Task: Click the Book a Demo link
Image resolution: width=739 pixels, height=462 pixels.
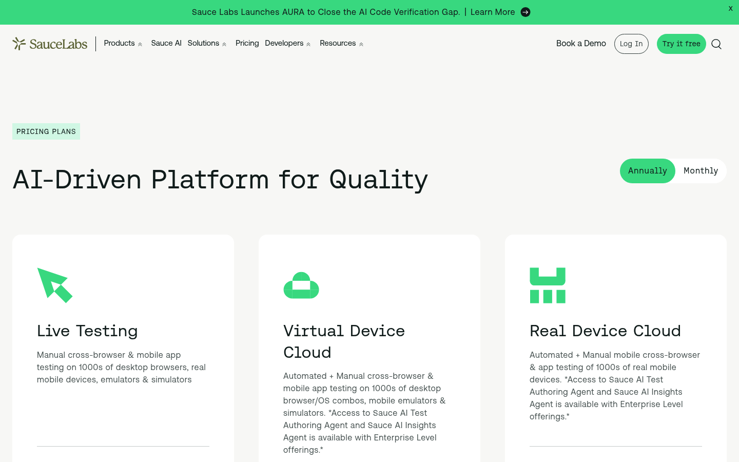Action: pos(581,44)
